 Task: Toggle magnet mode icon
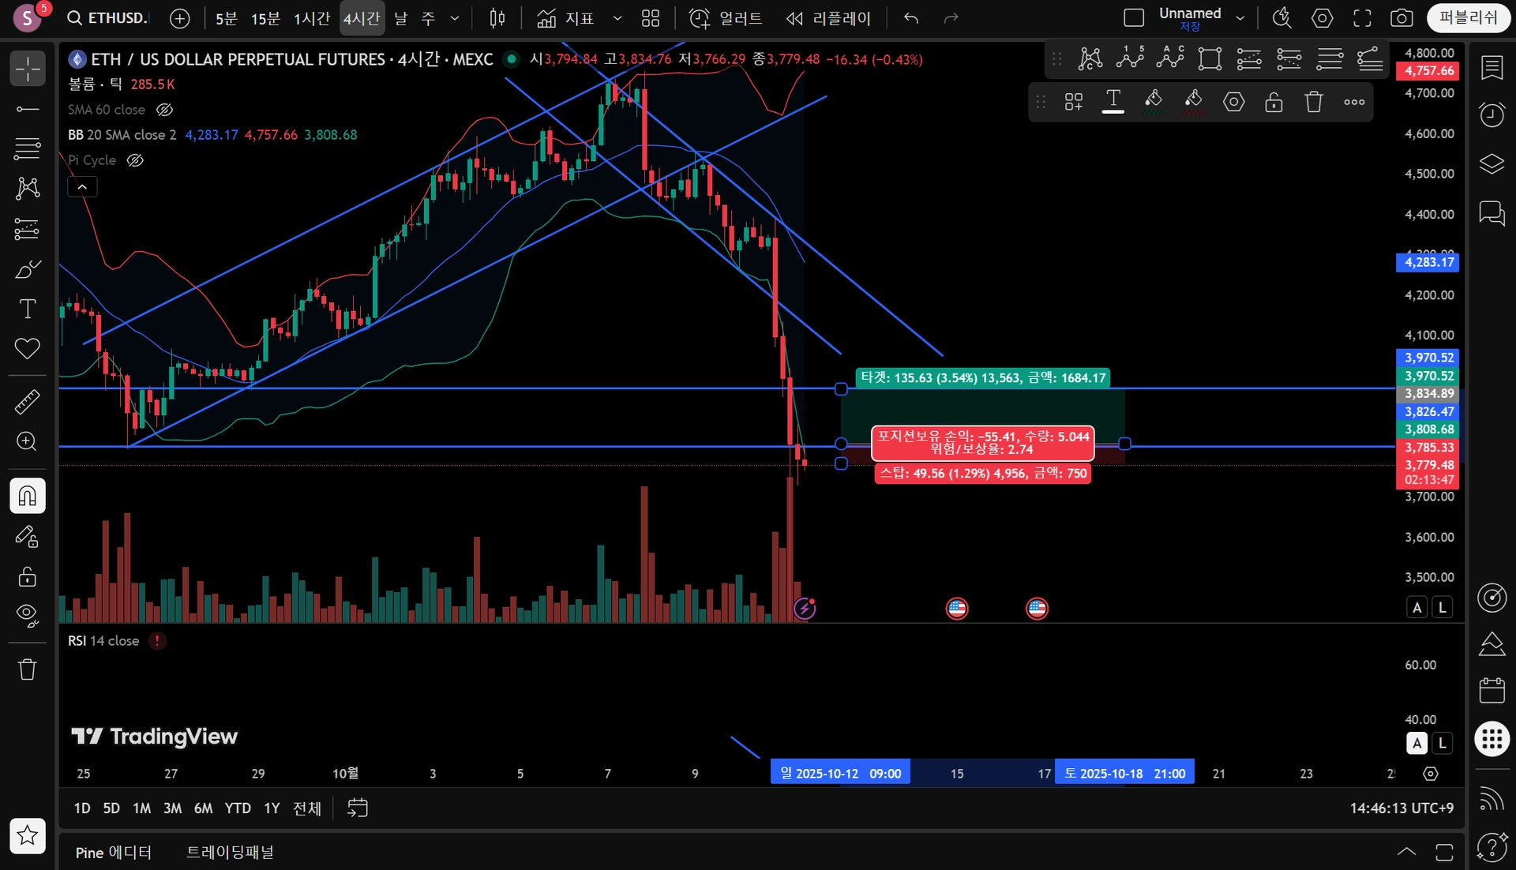coord(27,496)
